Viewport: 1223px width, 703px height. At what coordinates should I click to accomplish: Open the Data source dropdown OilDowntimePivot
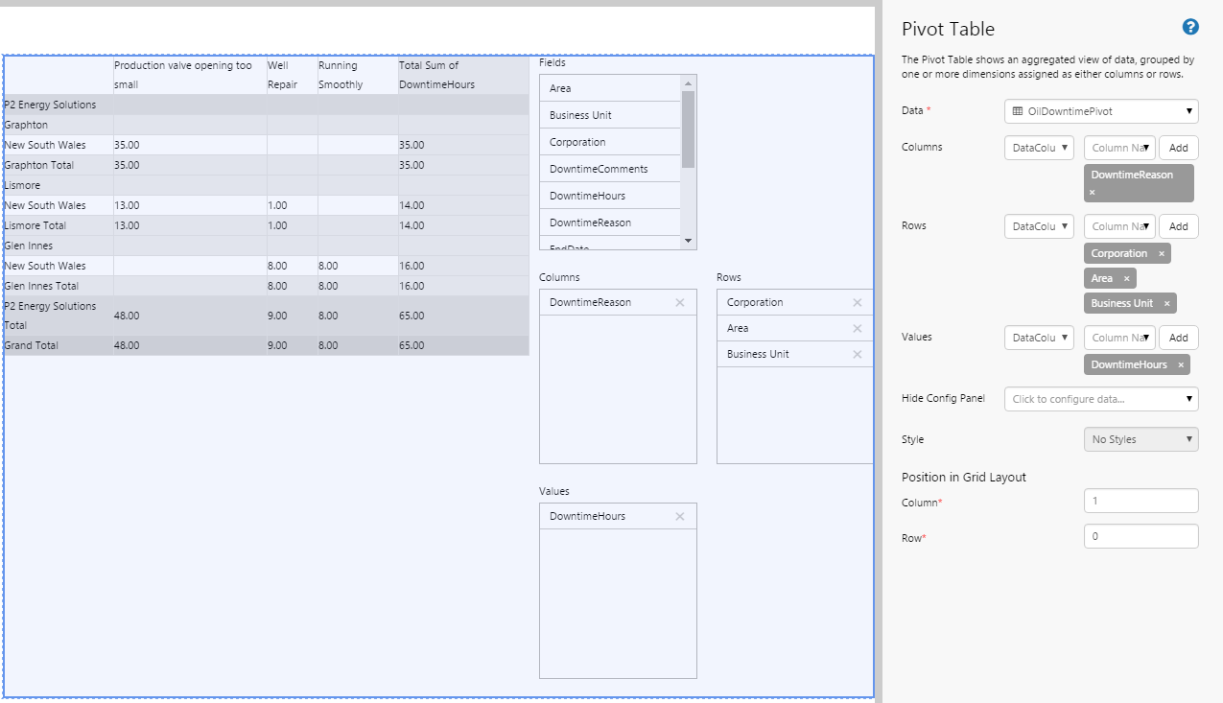1101,111
